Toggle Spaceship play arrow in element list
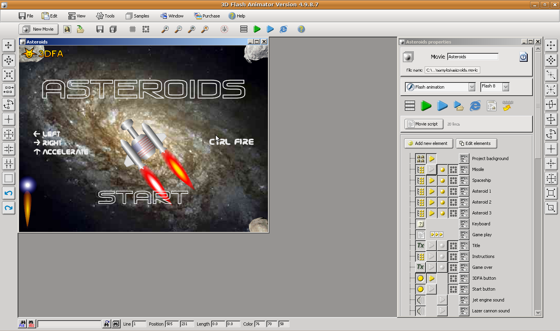 coord(431,180)
